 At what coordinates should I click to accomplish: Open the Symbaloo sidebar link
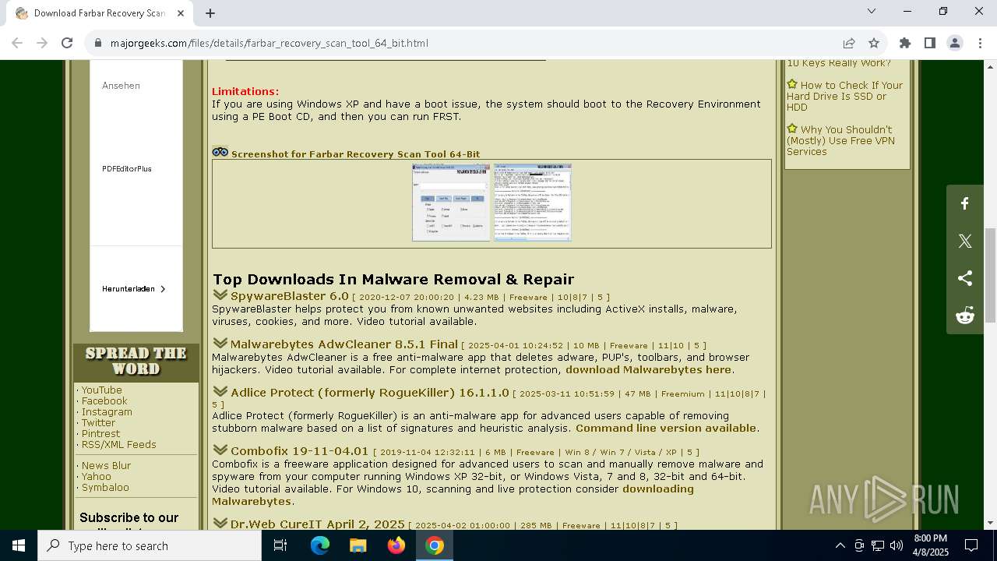pyautogui.click(x=105, y=487)
